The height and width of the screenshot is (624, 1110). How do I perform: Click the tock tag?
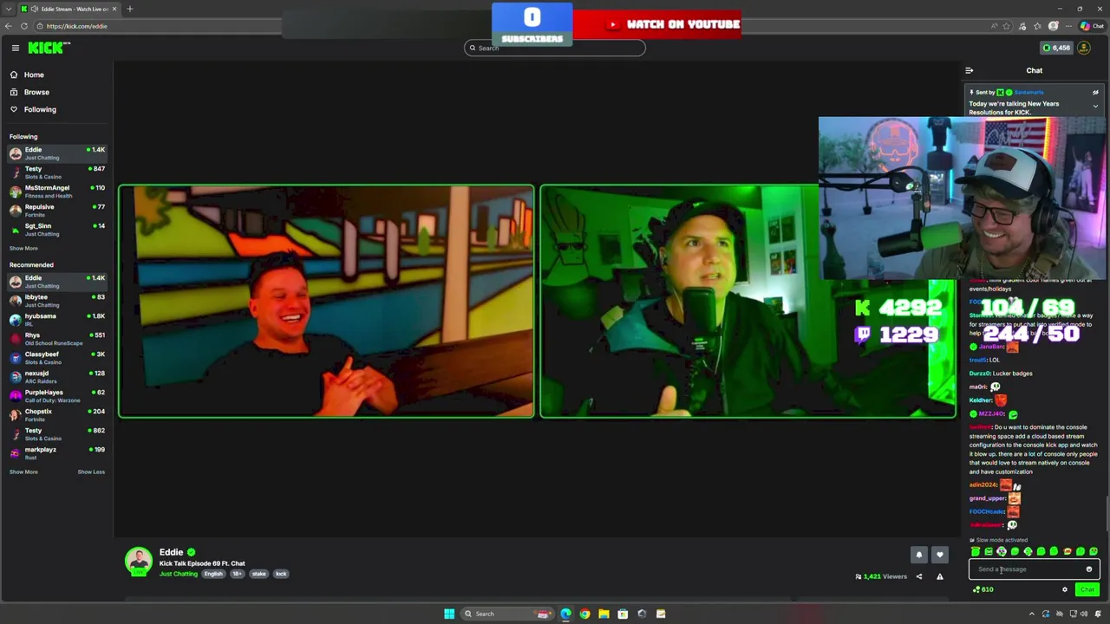[281, 574]
